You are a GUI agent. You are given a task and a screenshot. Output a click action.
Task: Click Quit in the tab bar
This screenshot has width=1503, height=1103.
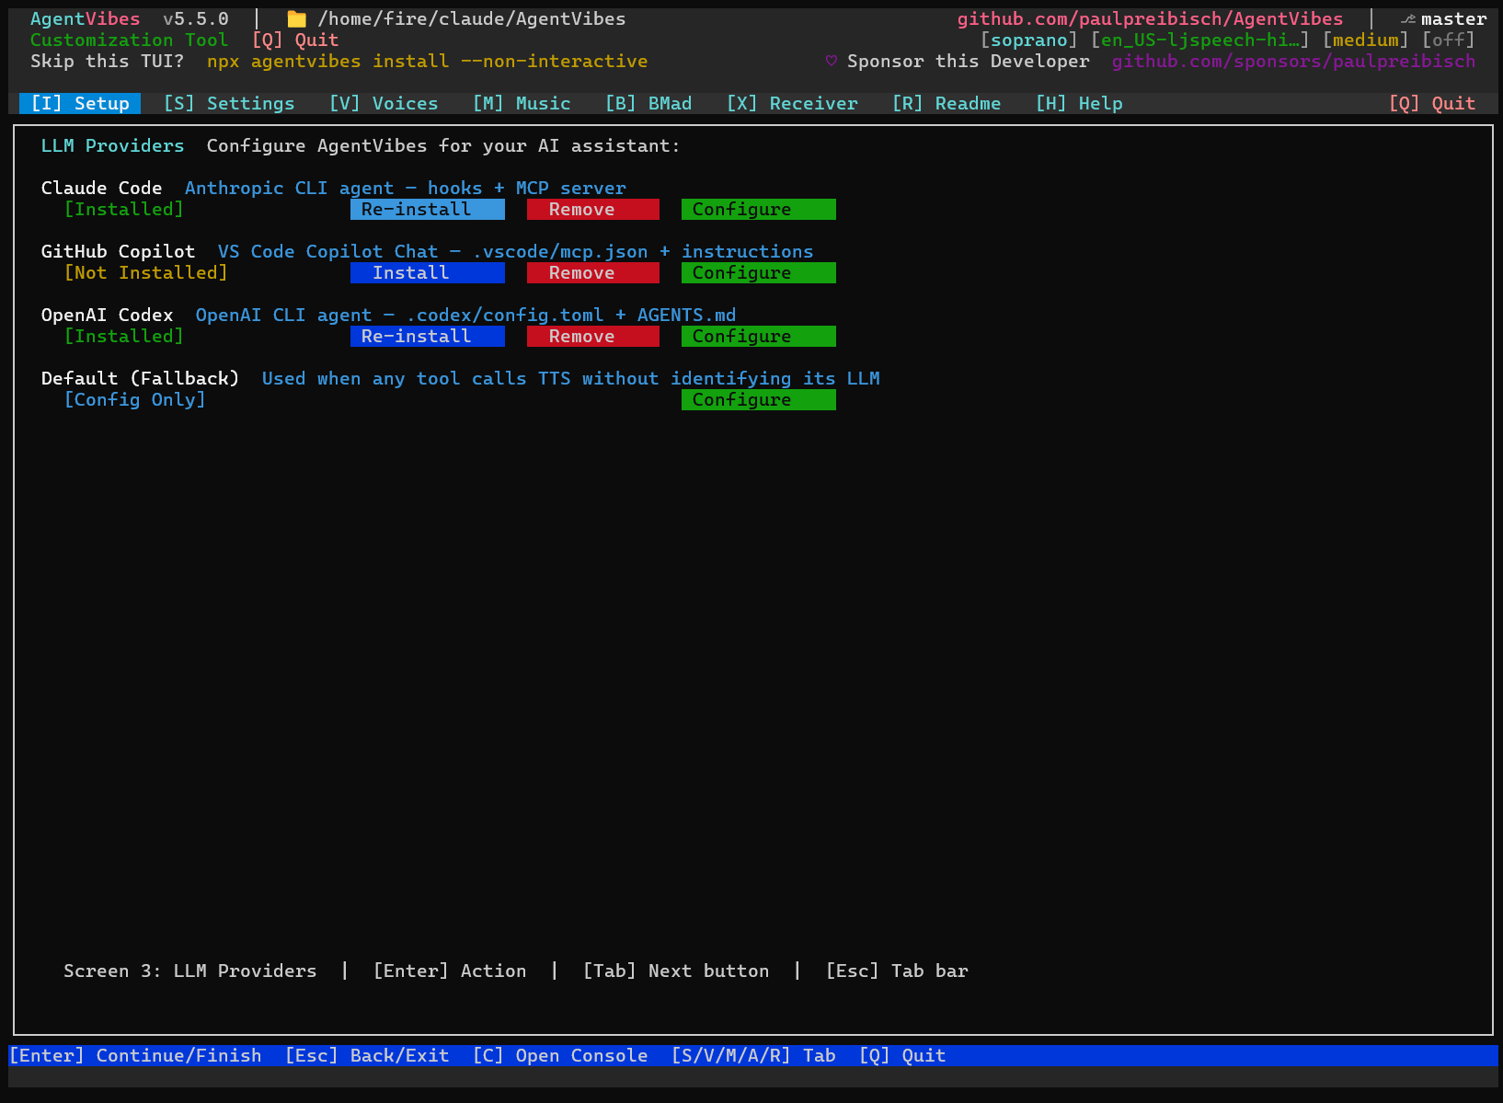click(x=1432, y=104)
